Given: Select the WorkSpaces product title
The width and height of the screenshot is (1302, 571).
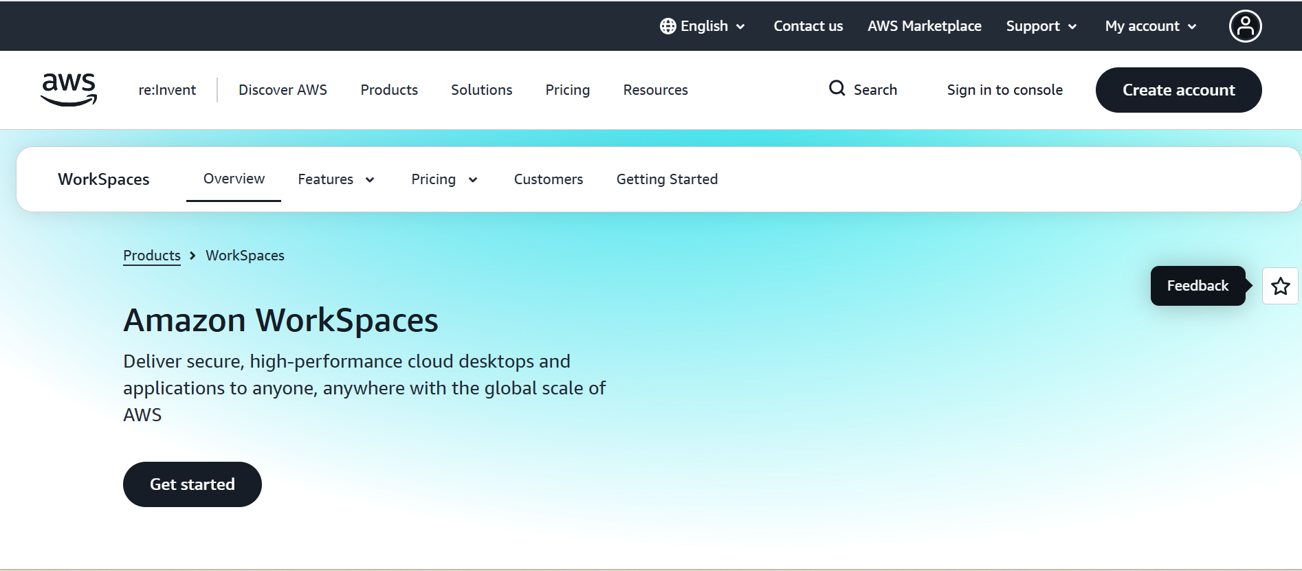Looking at the screenshot, I should [x=104, y=179].
